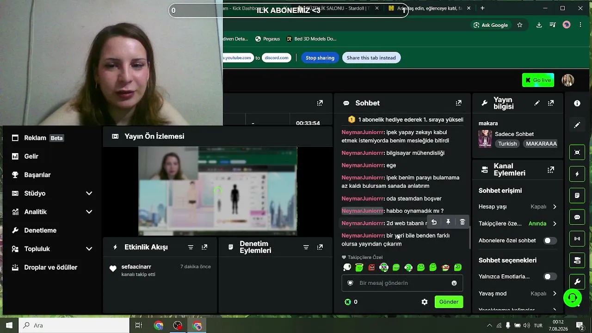Open OBS Studio from the taskbar
This screenshot has width=592, height=333.
(178, 326)
